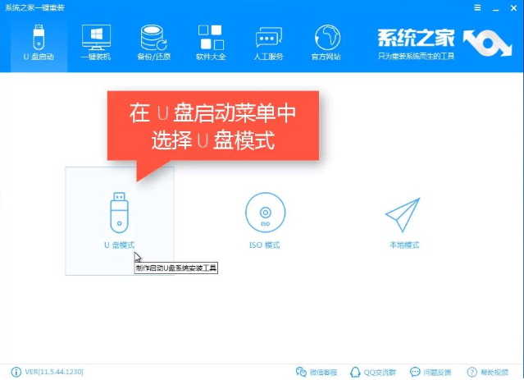Viewport: 524px width, 380px height.
Task: Go to 软件大全 tab
Action: [211, 43]
